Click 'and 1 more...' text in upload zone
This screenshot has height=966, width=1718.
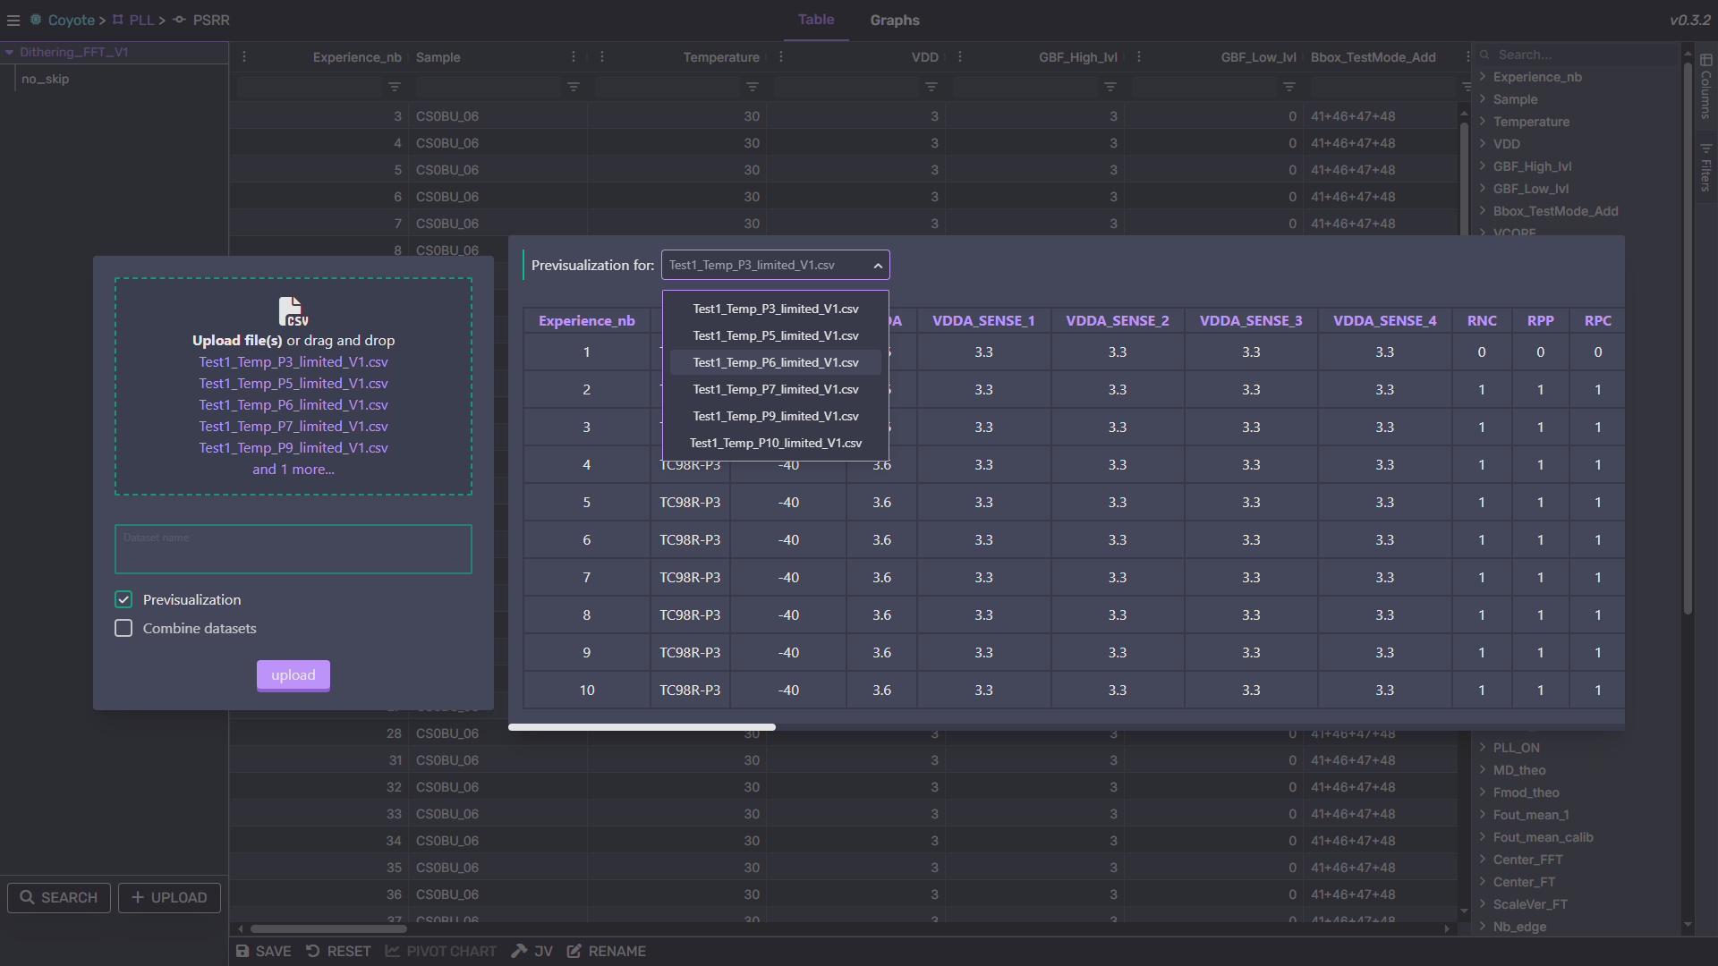[293, 469]
